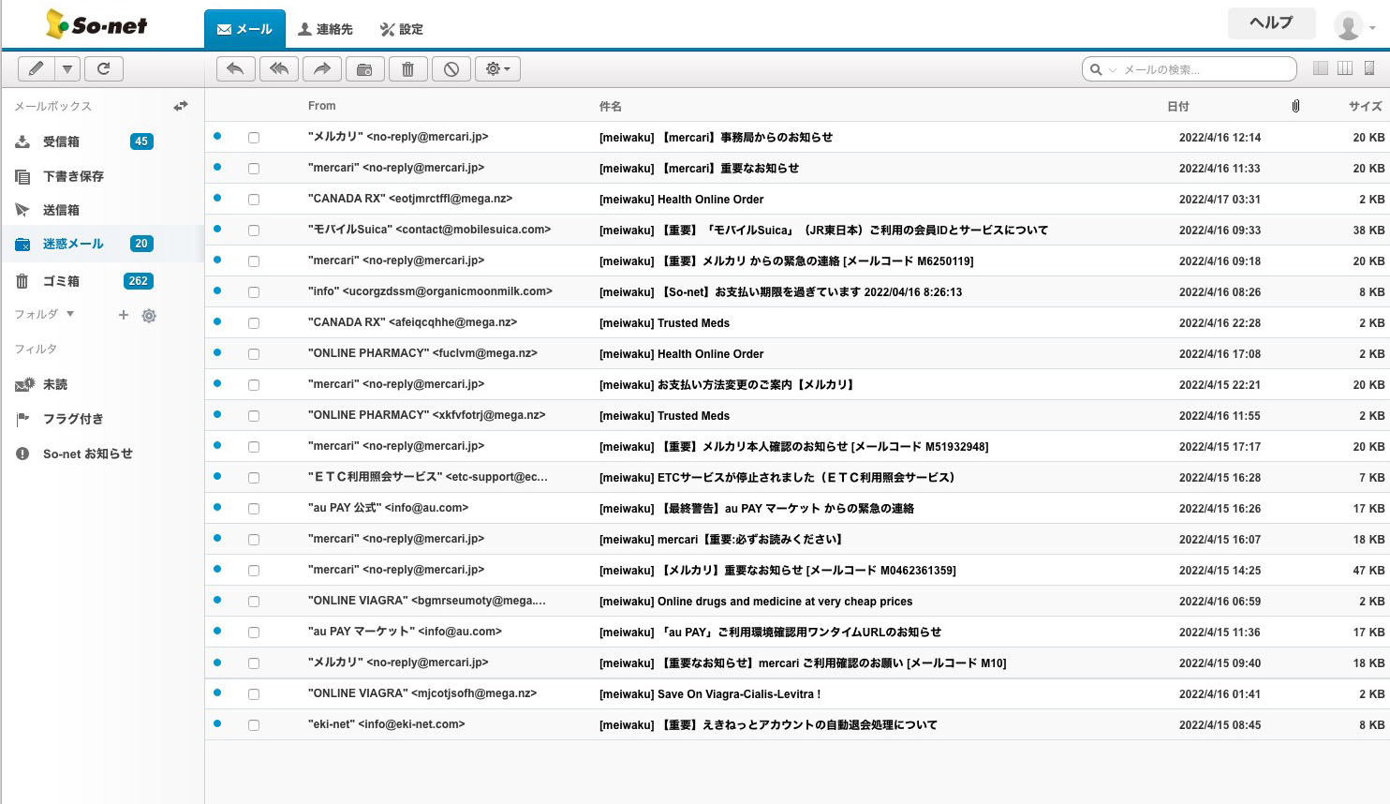Click the So-net logo
The height and width of the screenshot is (804, 1390).
point(96,24)
